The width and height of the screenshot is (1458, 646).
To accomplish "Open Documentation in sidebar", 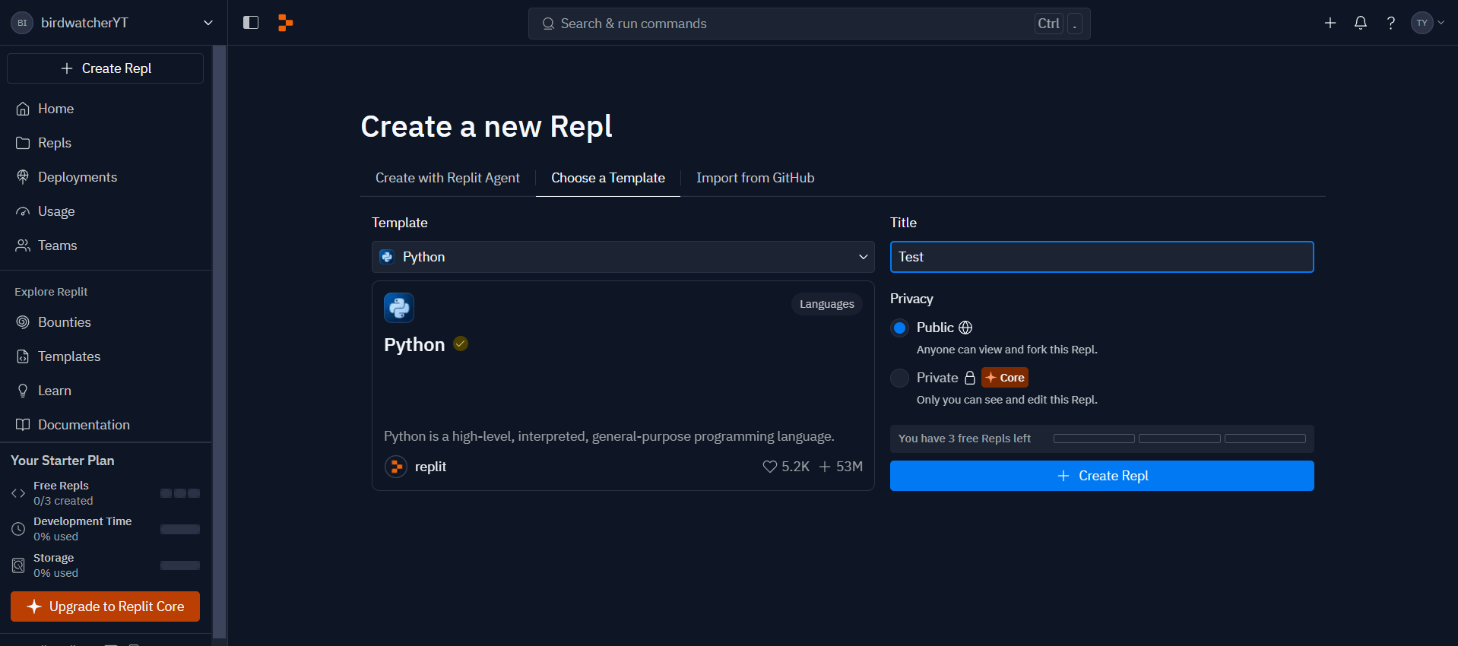I will click(x=106, y=425).
